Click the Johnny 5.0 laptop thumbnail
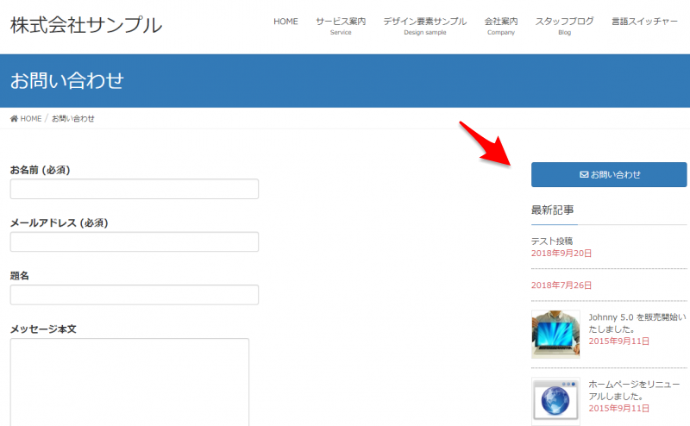 coord(555,334)
